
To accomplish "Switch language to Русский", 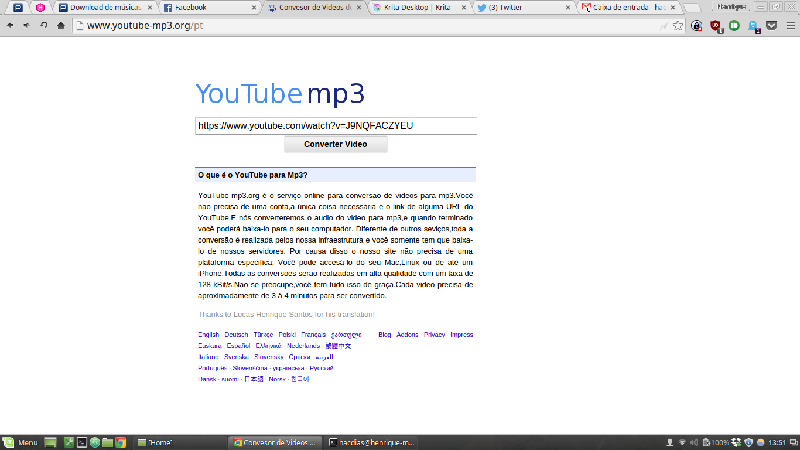I will [322, 368].
